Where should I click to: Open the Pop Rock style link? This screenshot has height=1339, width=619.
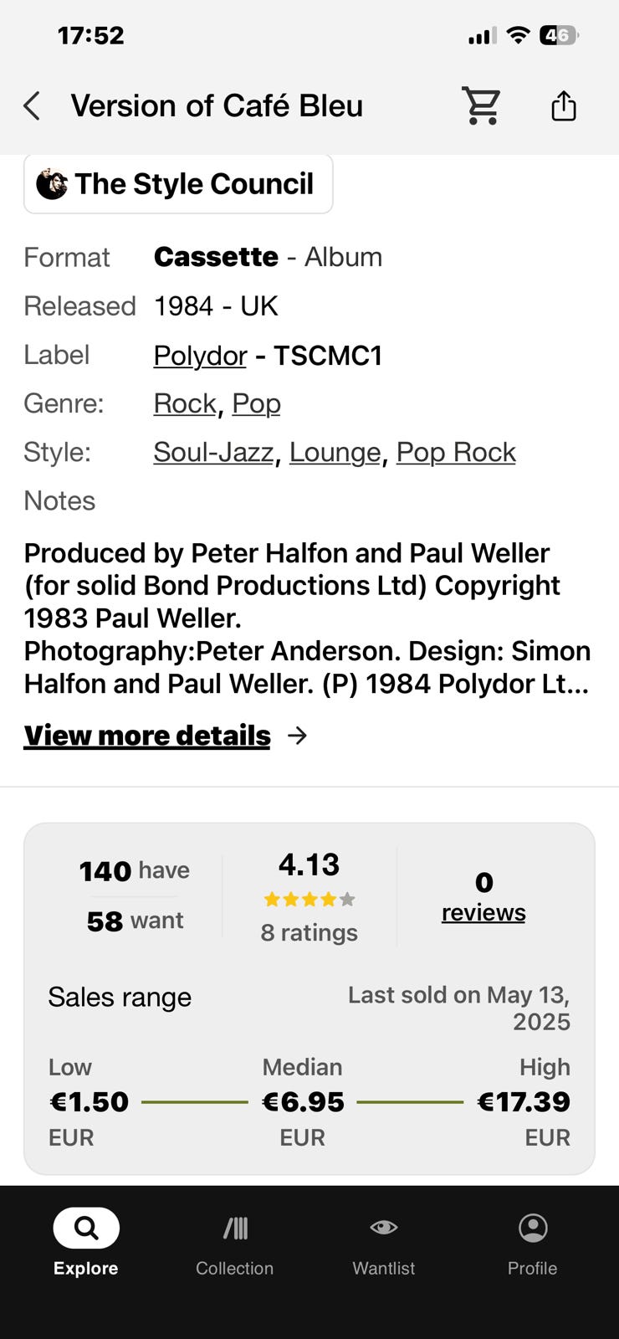(x=456, y=452)
